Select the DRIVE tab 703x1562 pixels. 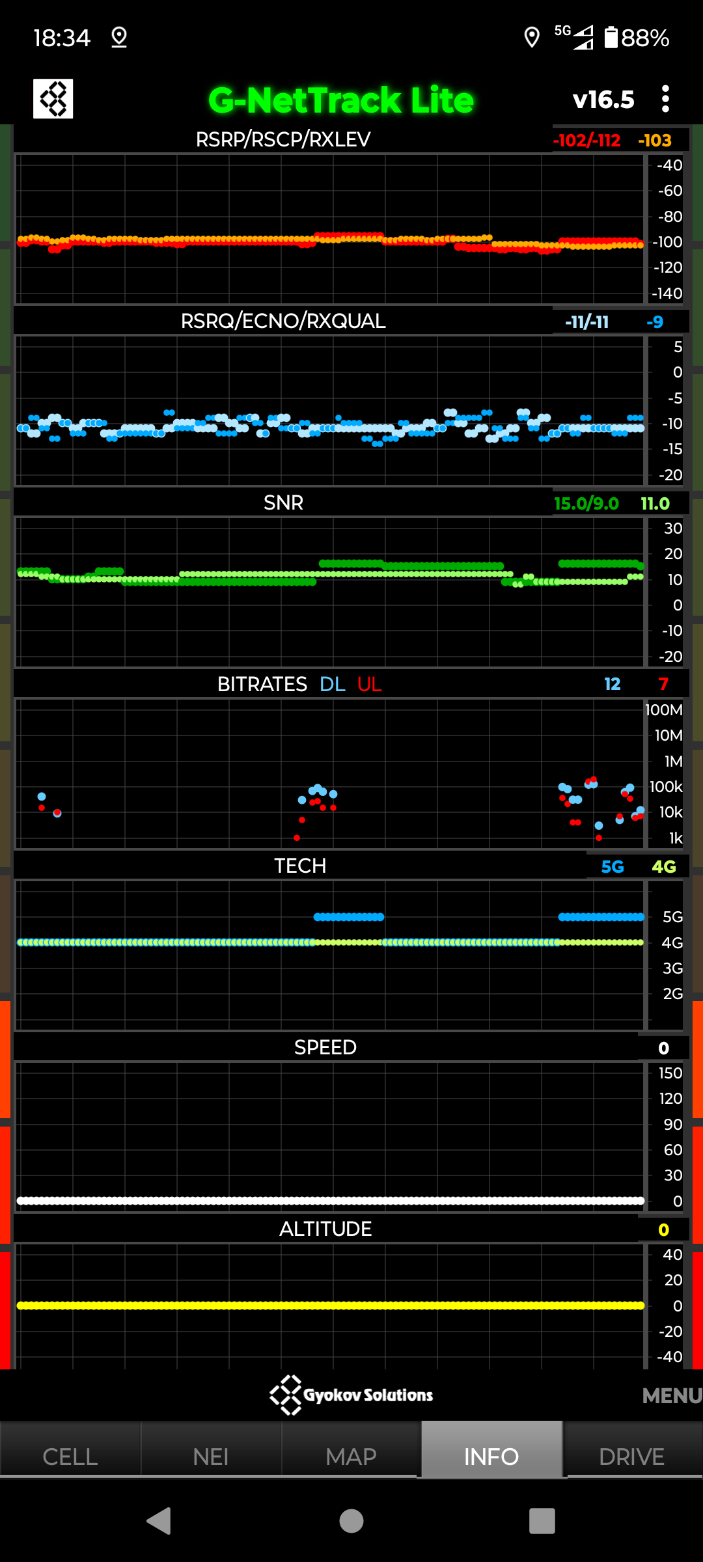click(631, 1456)
